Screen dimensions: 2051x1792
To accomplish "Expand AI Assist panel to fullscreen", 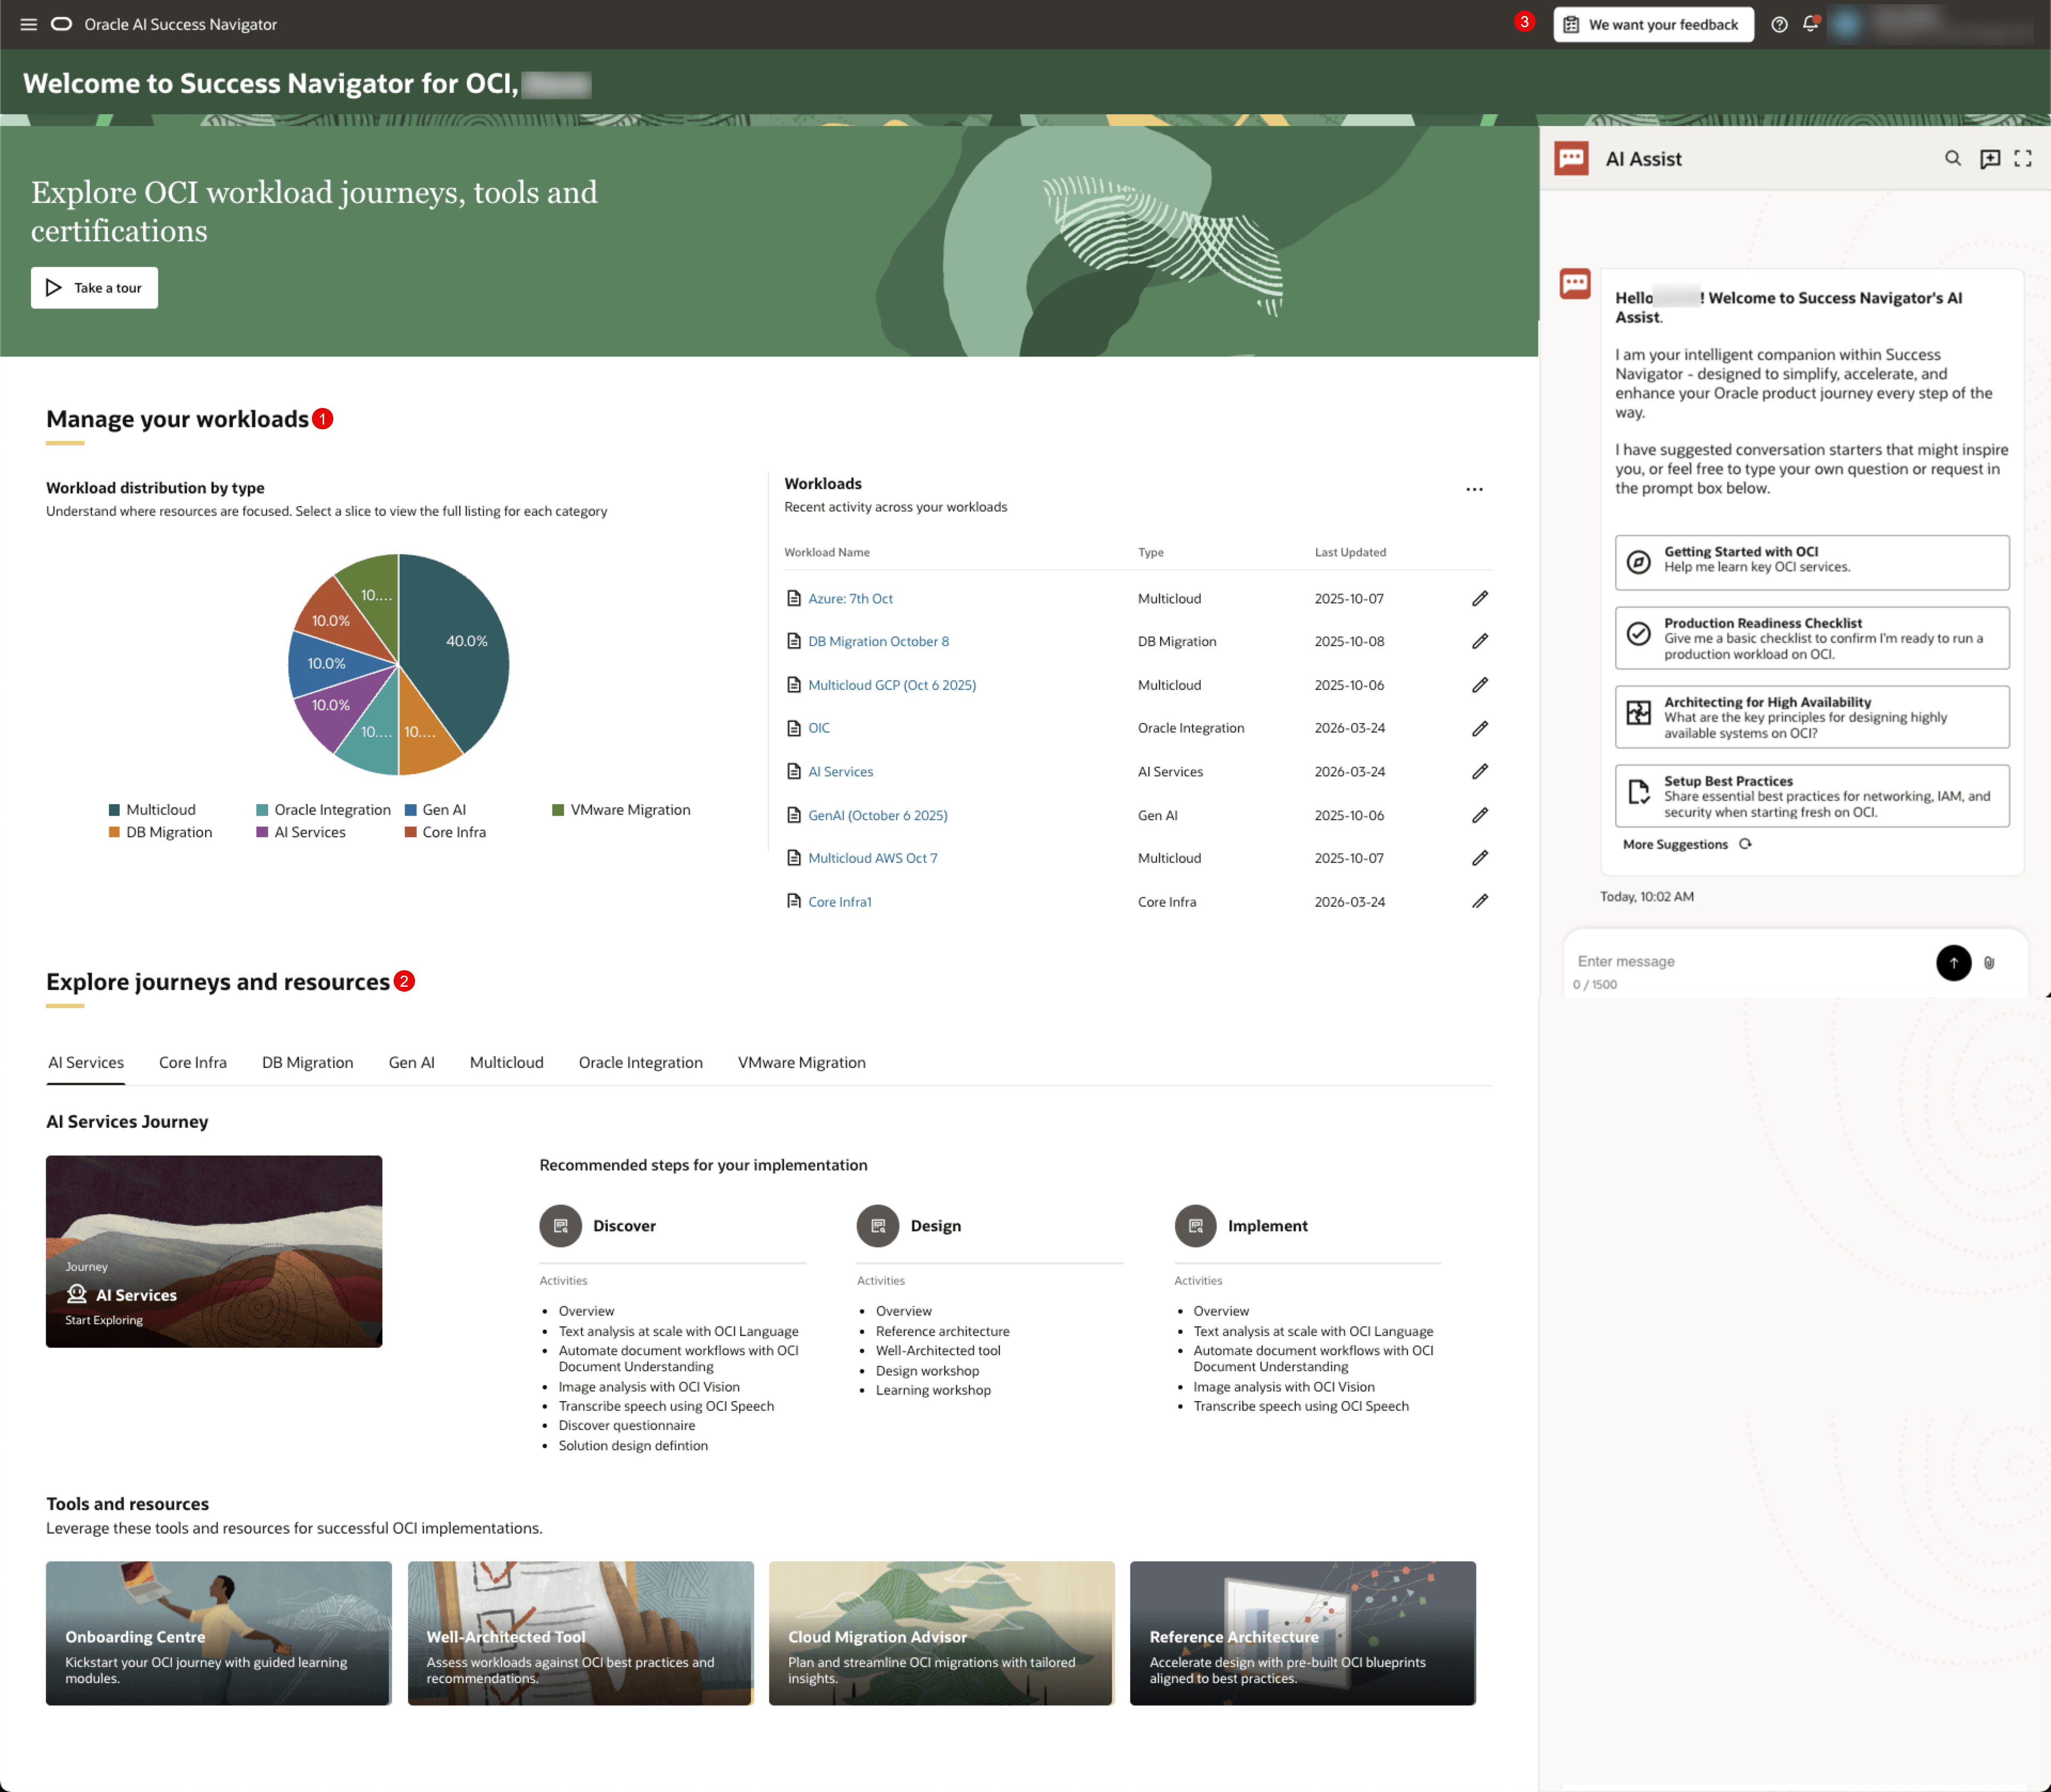I will [2022, 158].
